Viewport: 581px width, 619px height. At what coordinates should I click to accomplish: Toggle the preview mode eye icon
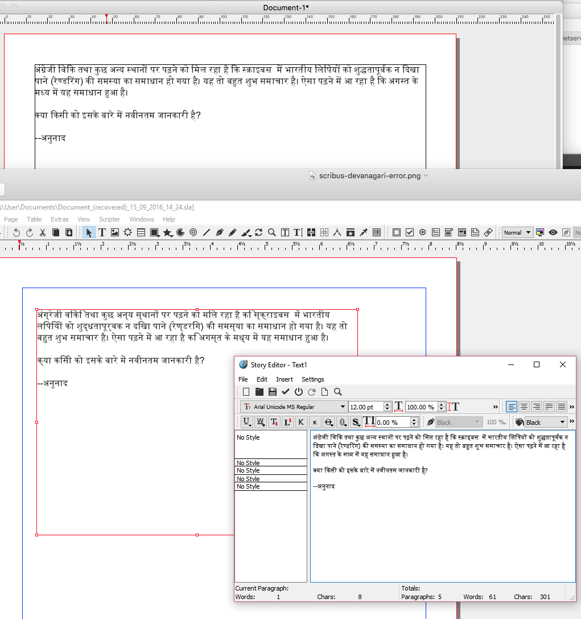553,232
